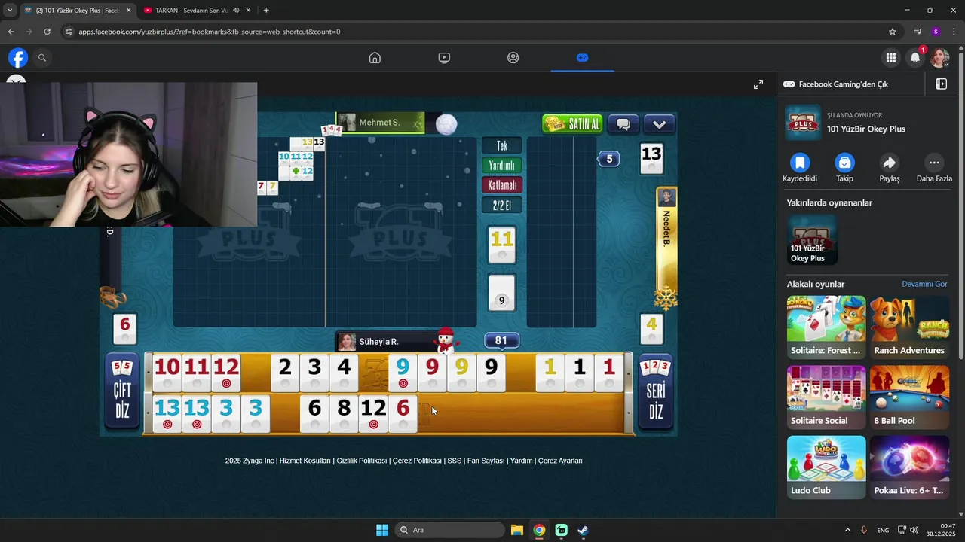
Task: Click the 81 score badge
Action: 501,341
